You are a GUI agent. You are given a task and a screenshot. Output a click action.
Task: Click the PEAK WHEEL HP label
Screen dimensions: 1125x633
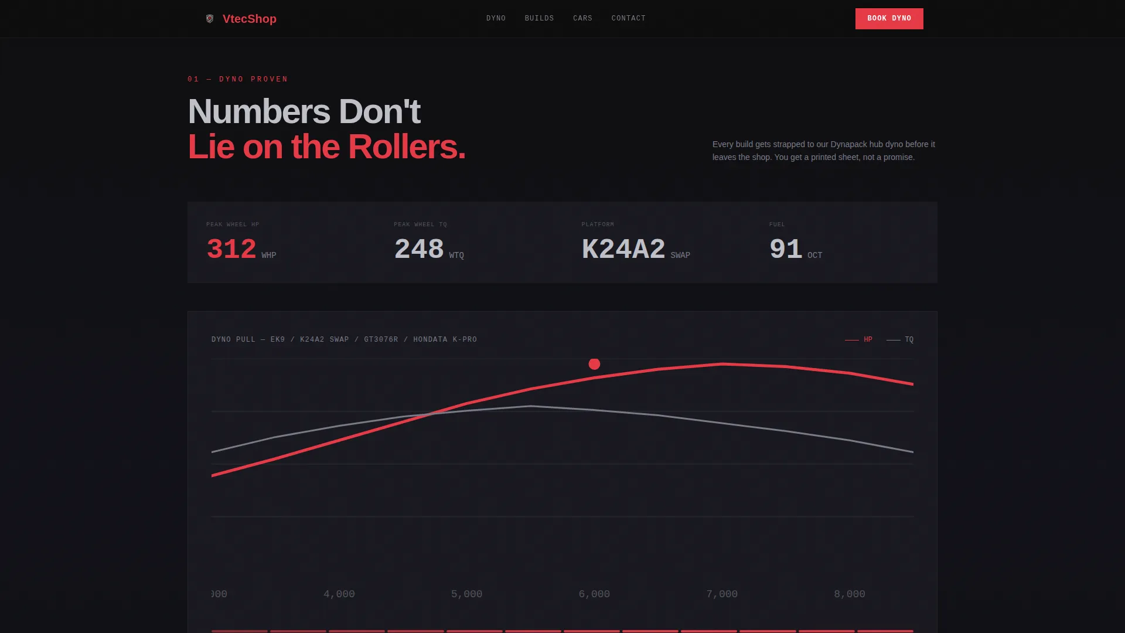click(x=233, y=224)
